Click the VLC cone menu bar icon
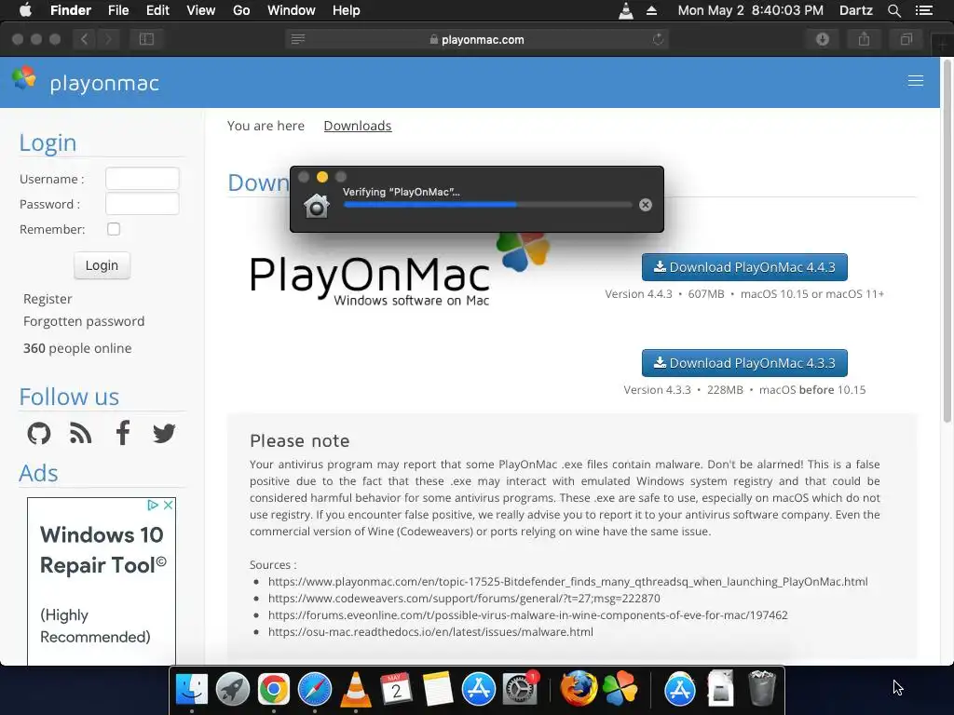The width and height of the screenshot is (954, 715). pos(626,10)
